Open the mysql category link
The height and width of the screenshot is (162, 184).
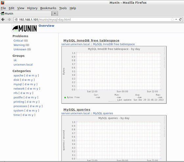[x=18, y=84]
